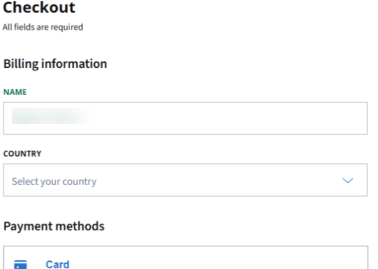The width and height of the screenshot is (378, 269).
Task: Click the word 'Payment' in section heading
Action: tap(27, 227)
